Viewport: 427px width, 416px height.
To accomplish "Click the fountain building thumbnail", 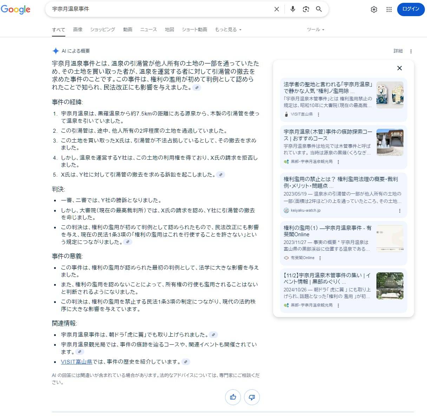I will pyautogui.click(x=390, y=142).
